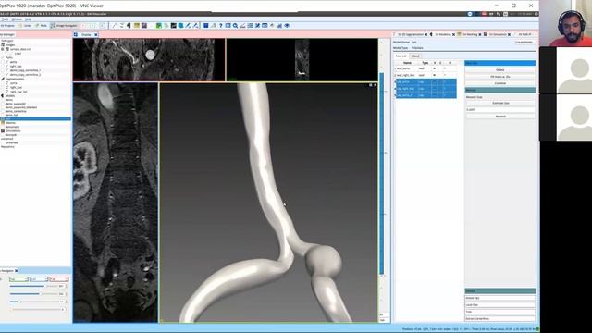
Task: Select the path planning pen icon in the toolbar
Action: tap(114, 26)
